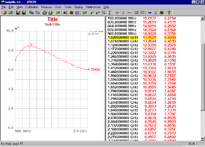Click the 2.9 GHz axis label
This screenshot has height=147, width=205.
click(80, 131)
